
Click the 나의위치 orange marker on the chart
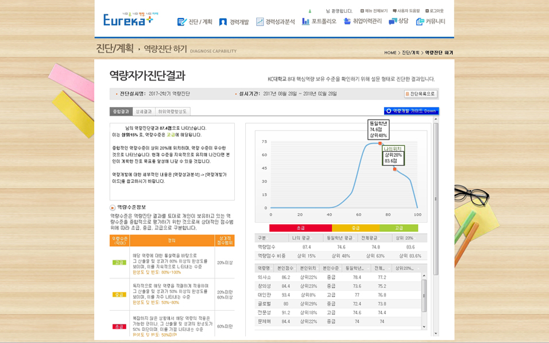[395, 169]
